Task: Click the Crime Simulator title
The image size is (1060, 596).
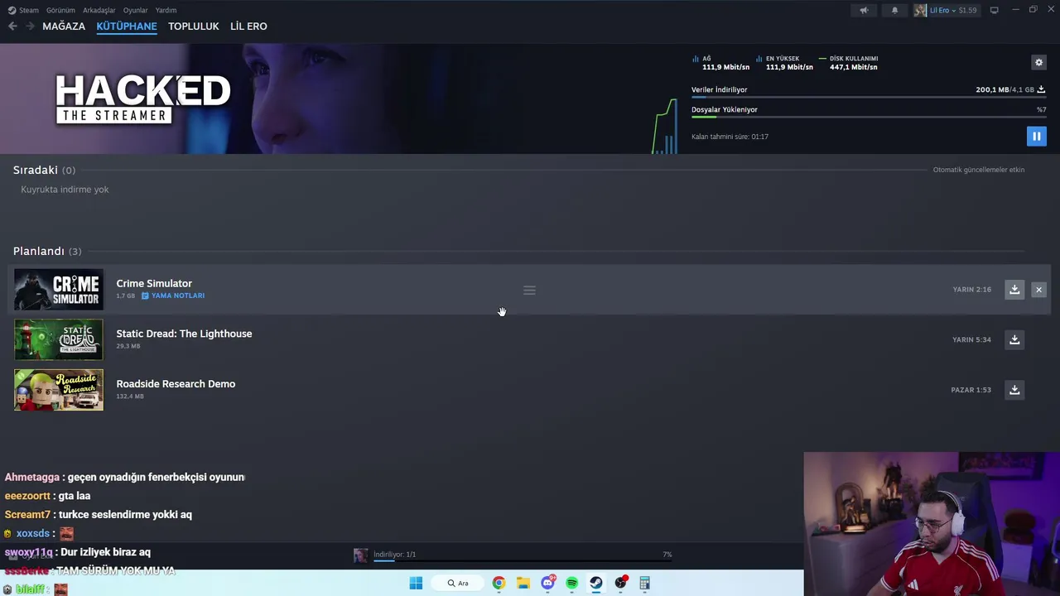Action: [154, 283]
